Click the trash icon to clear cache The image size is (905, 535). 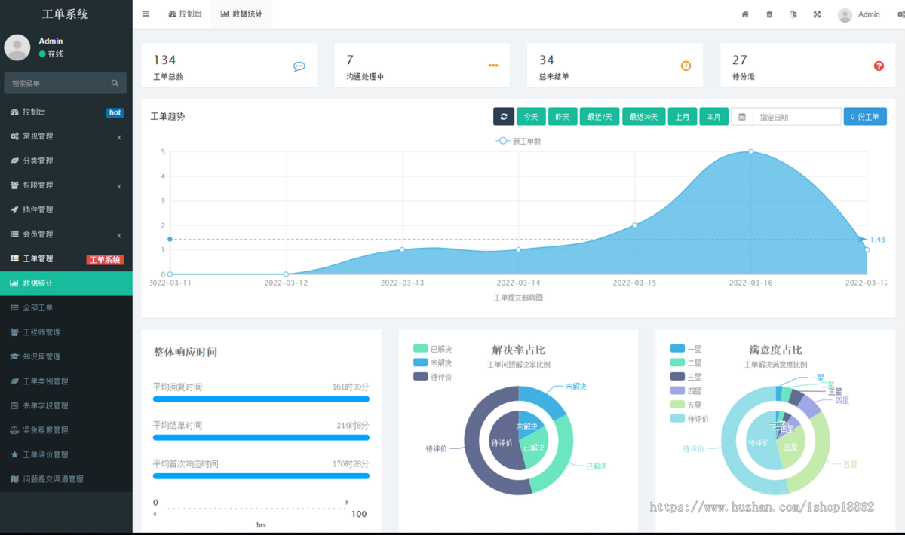tap(769, 14)
